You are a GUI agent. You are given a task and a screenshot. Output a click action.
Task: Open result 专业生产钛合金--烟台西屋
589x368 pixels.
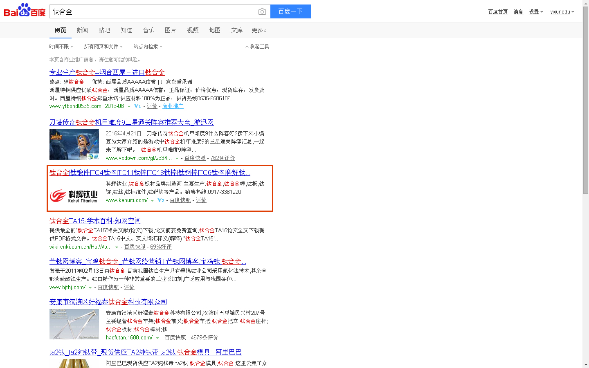[x=107, y=72]
